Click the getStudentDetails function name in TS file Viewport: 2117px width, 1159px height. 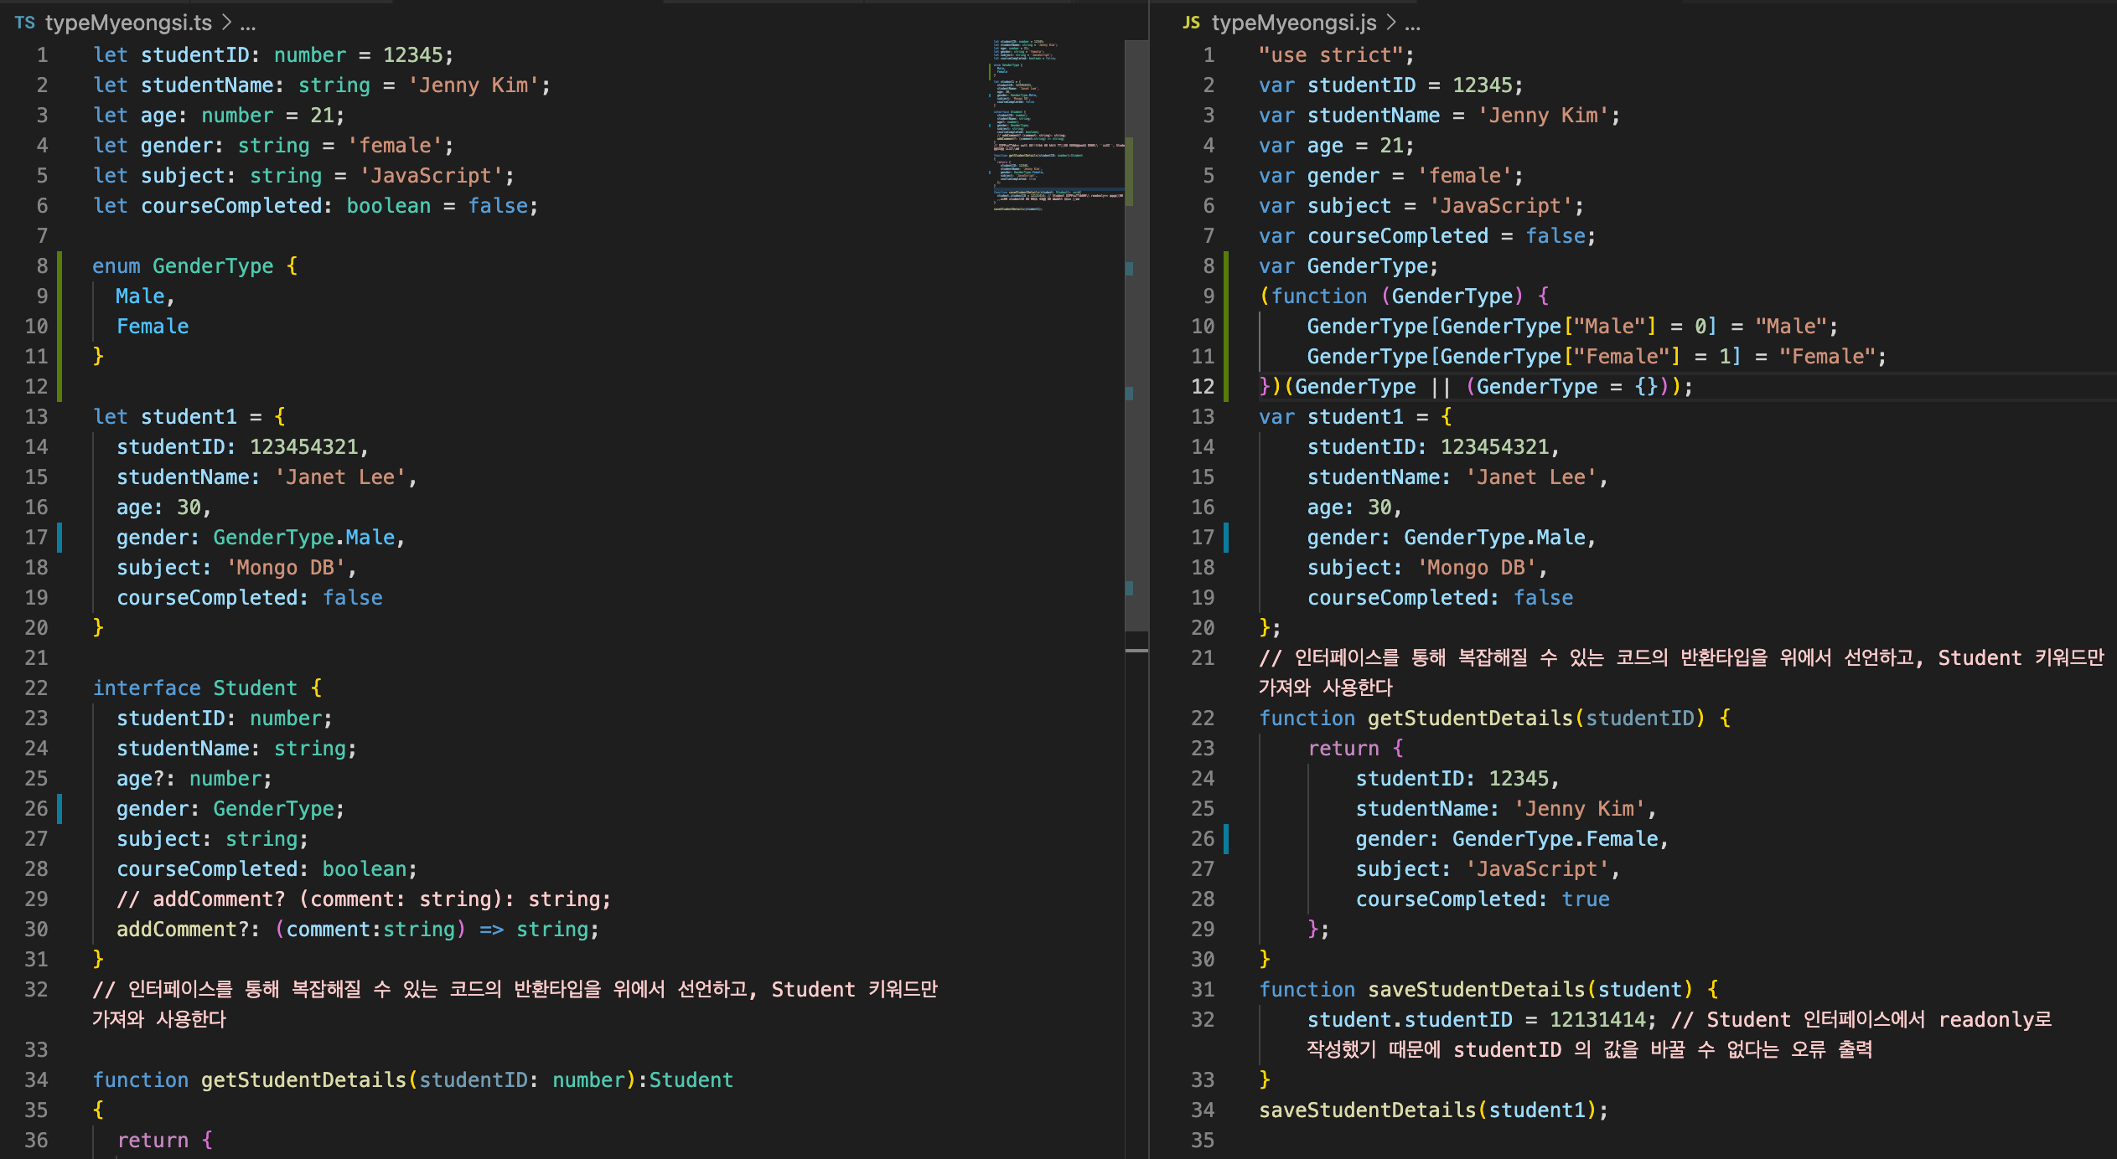(303, 1080)
